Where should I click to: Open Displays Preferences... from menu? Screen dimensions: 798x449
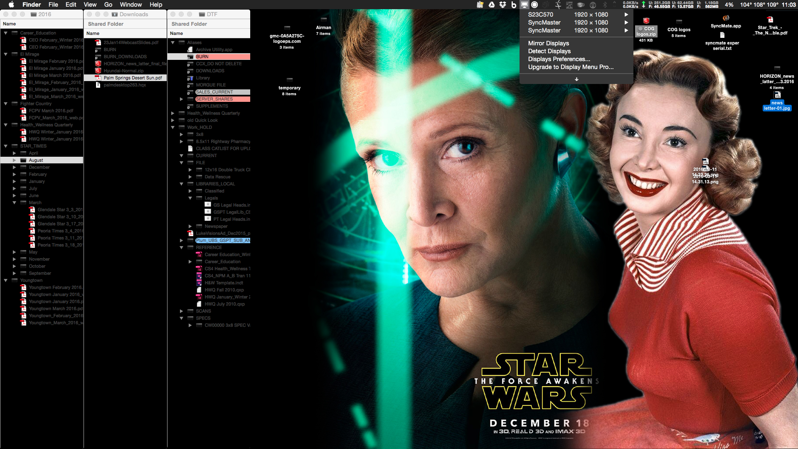coord(576,59)
